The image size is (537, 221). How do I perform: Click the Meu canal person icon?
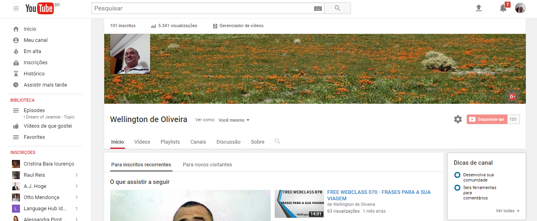click(x=16, y=40)
